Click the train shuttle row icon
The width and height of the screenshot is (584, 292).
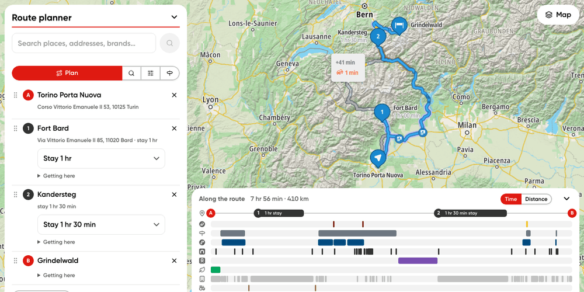point(202,260)
